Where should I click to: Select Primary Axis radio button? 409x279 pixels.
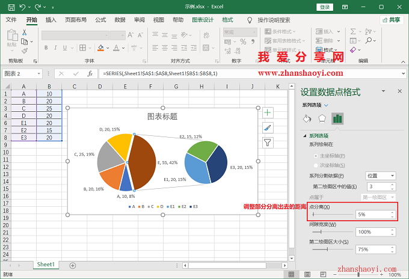point(316,156)
